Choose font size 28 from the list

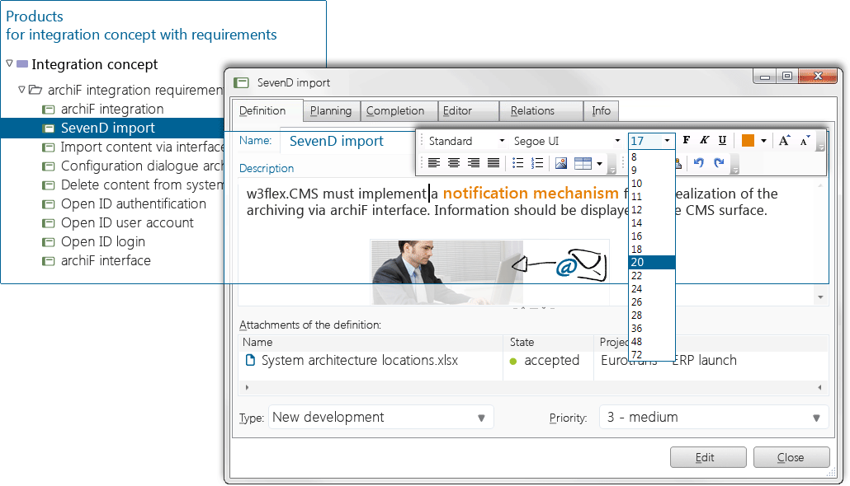tap(652, 315)
